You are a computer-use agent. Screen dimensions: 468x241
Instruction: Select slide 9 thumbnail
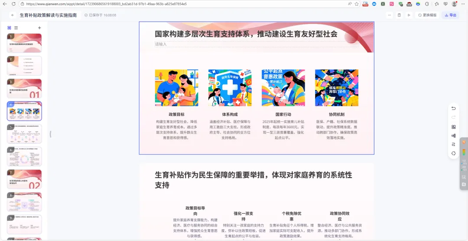coord(24,225)
